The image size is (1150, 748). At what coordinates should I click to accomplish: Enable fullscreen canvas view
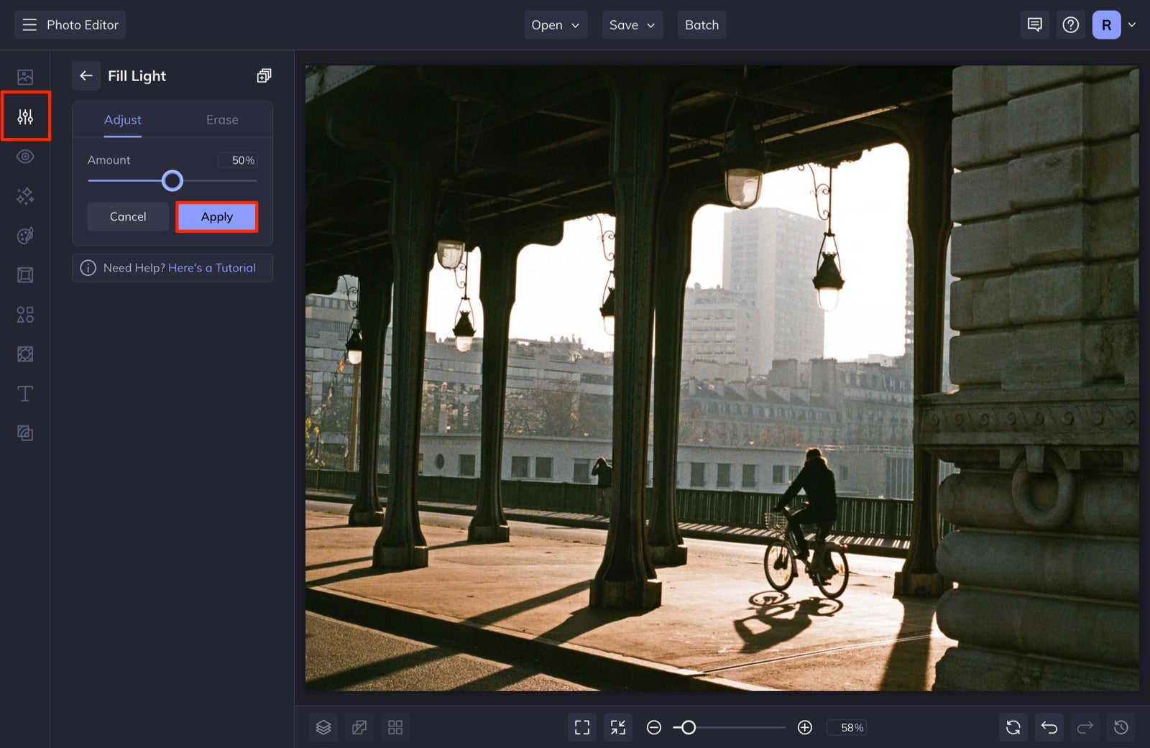[582, 727]
